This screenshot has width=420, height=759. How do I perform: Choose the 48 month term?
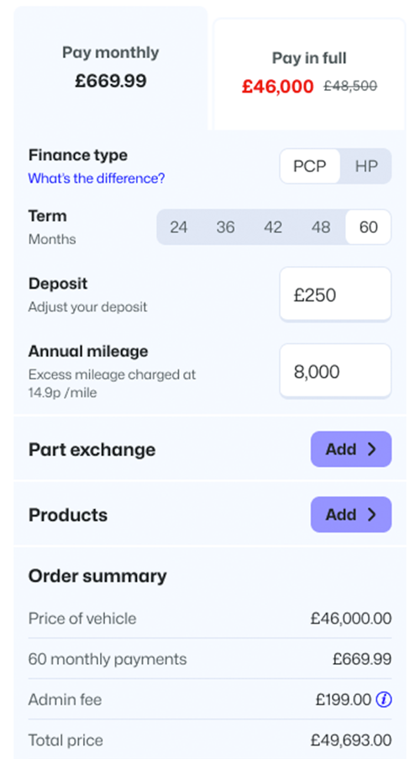coord(321,227)
